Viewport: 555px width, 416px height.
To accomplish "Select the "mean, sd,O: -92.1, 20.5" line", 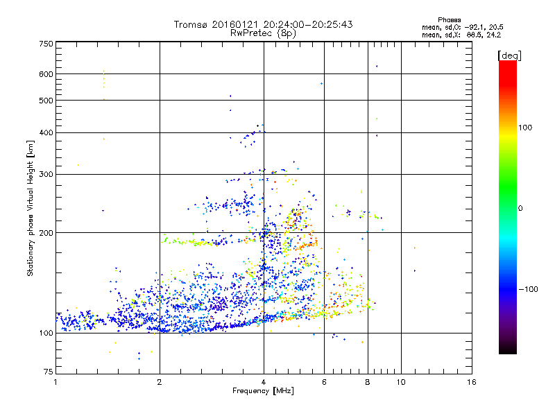I will point(463,27).
